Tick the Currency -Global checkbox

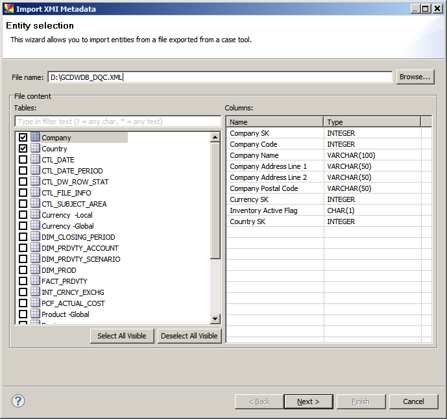tap(23, 226)
